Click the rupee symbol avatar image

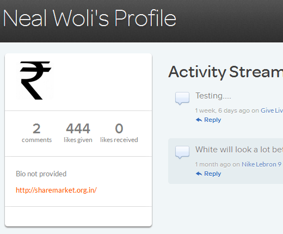[x=35, y=81]
